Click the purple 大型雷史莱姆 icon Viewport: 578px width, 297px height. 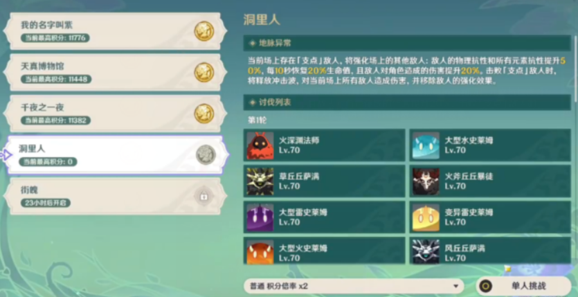tap(260, 217)
